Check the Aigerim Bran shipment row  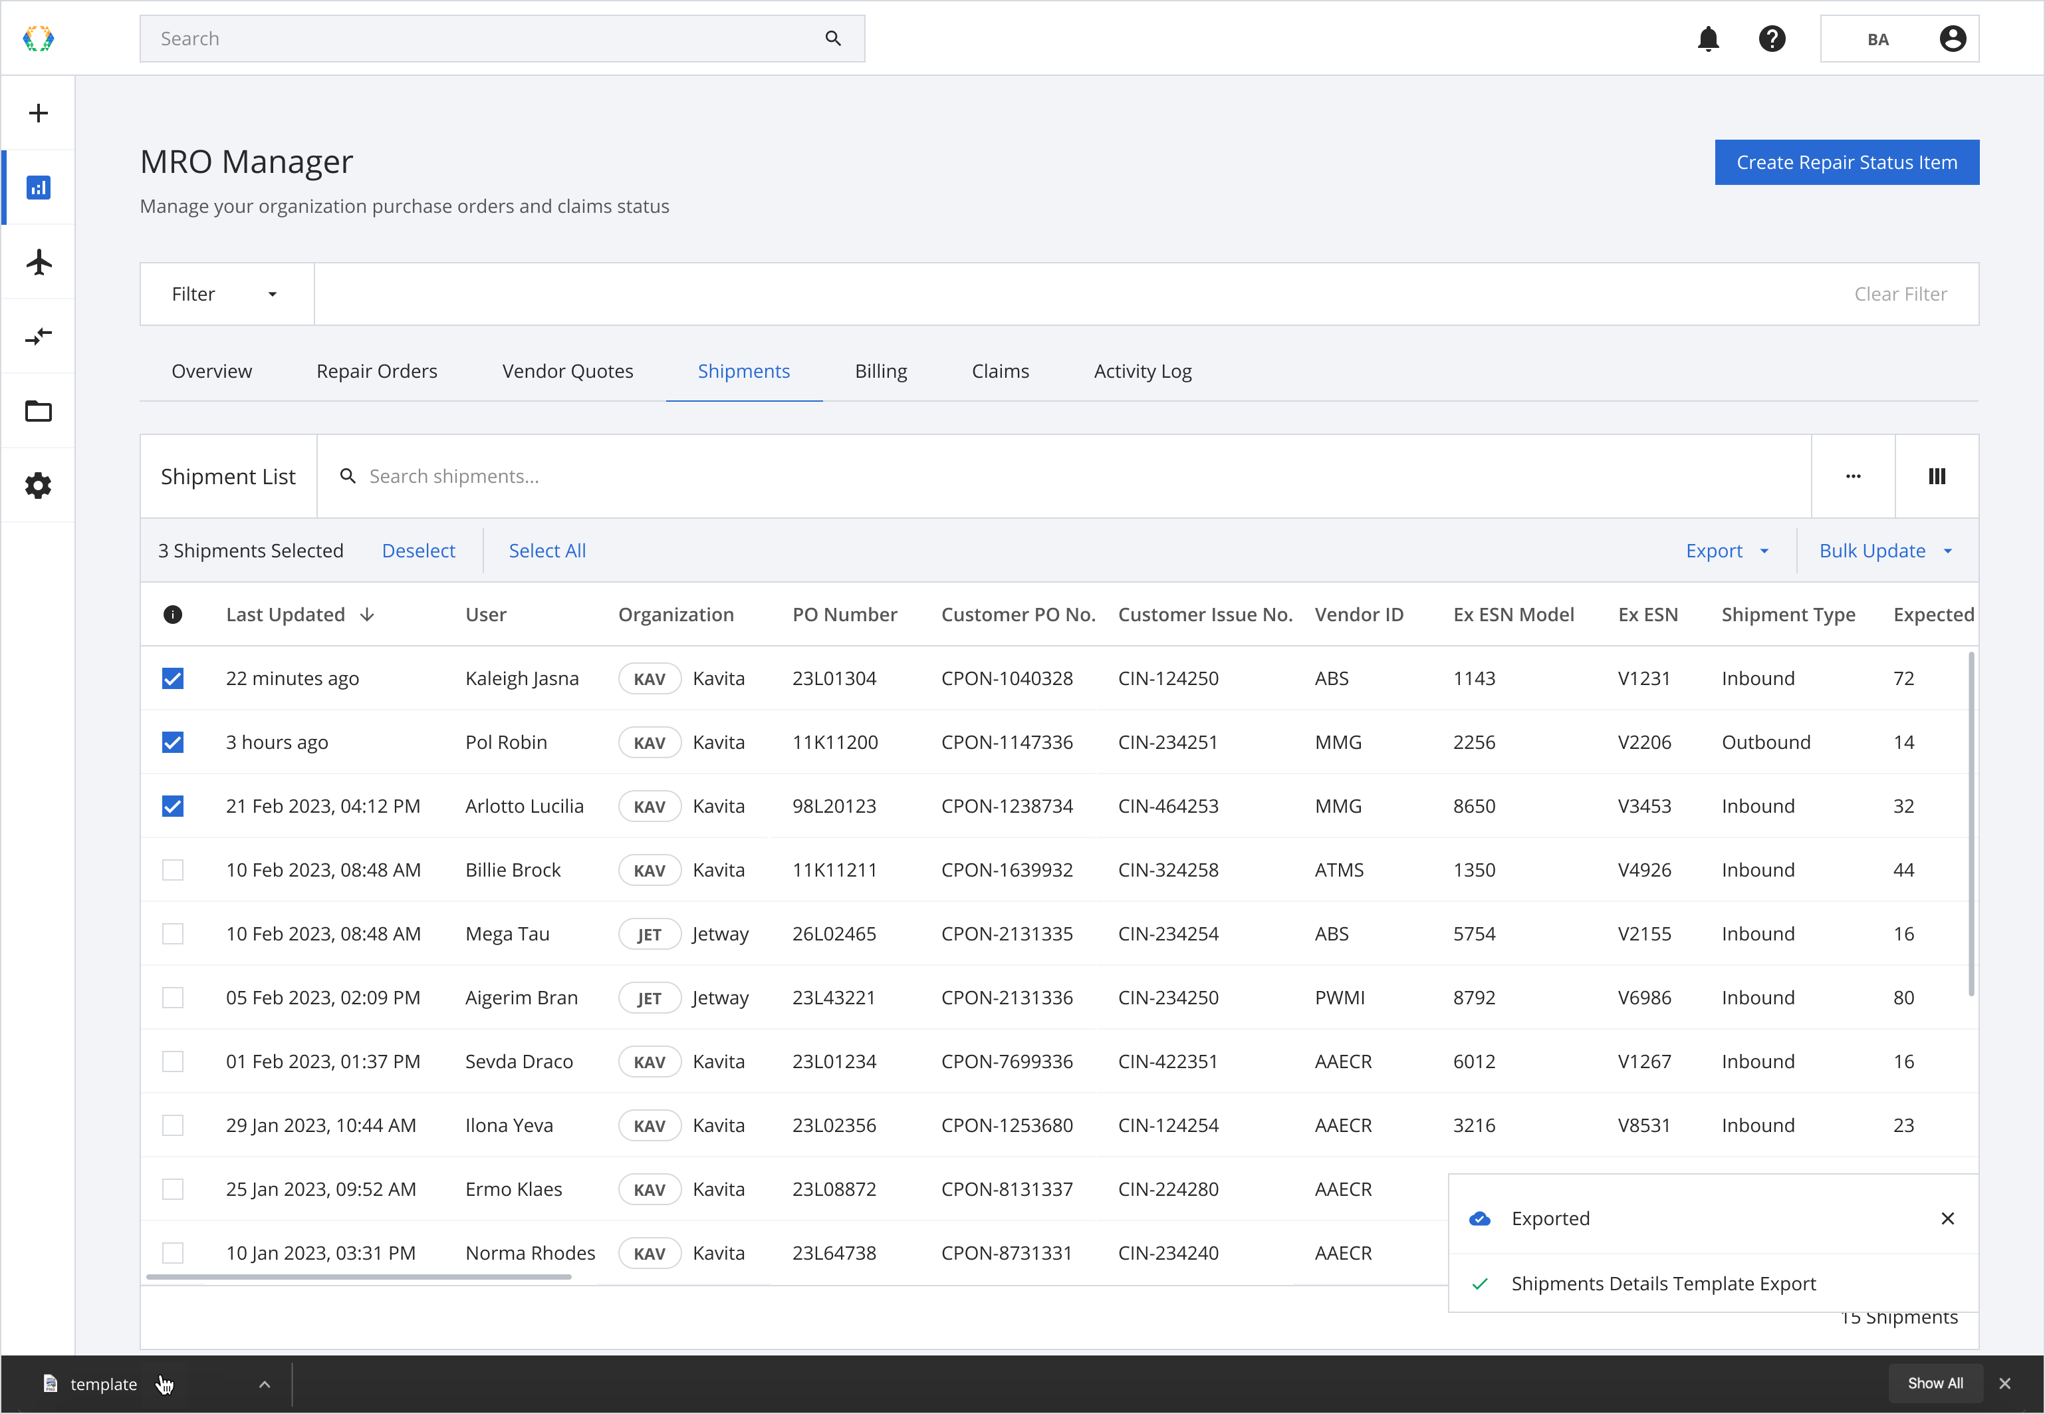click(173, 998)
